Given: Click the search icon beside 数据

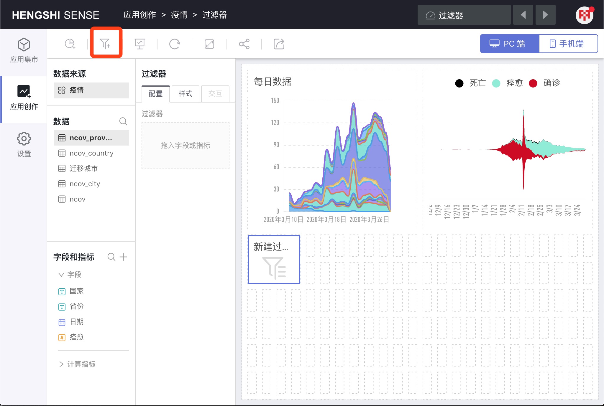Looking at the screenshot, I should pyautogui.click(x=123, y=121).
